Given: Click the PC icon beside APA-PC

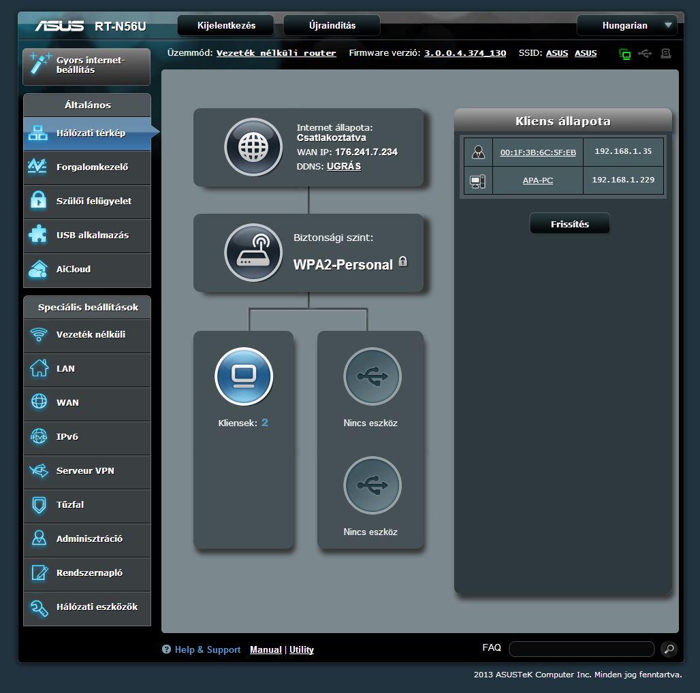Looking at the screenshot, I should (478, 180).
